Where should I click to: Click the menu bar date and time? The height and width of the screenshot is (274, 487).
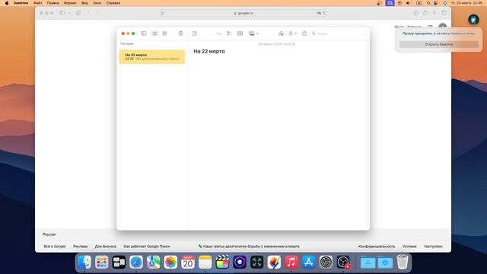coord(466,3)
